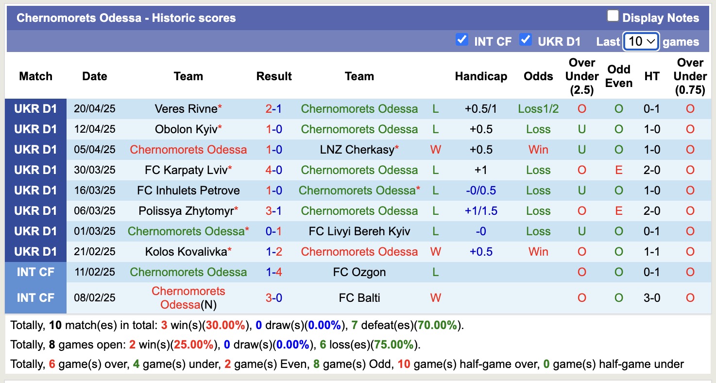Select the FC Ozgon opponent link
The image size is (716, 383).
tap(359, 272)
